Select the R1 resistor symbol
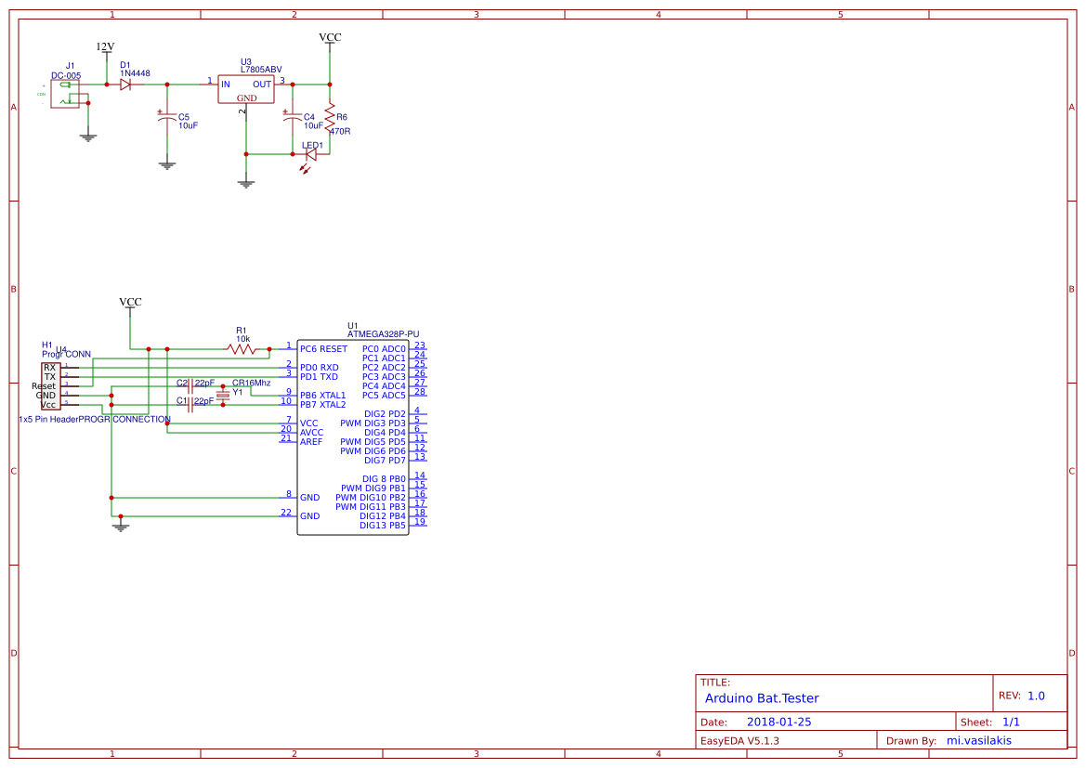The height and width of the screenshot is (768, 1086). coord(241,349)
